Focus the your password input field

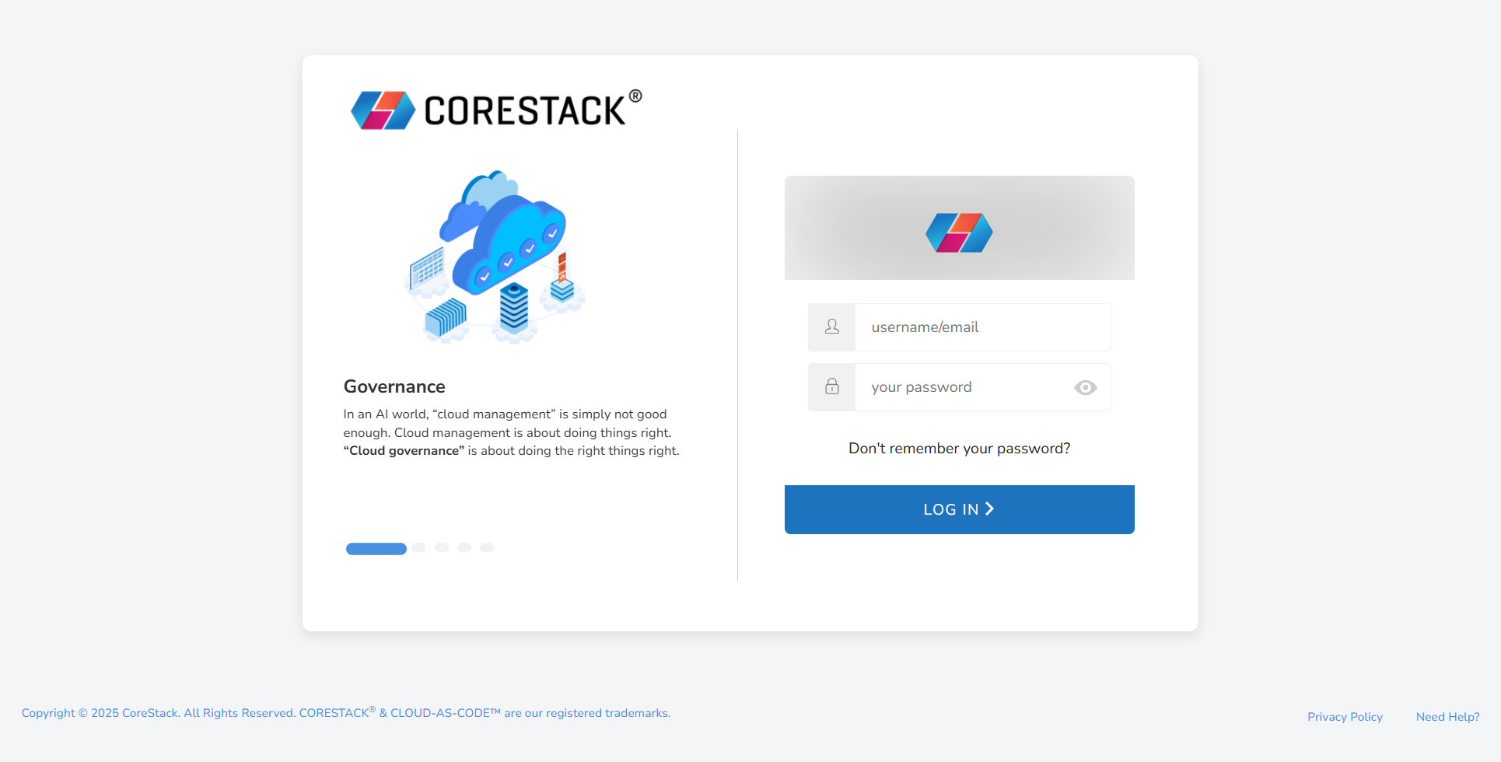point(964,387)
